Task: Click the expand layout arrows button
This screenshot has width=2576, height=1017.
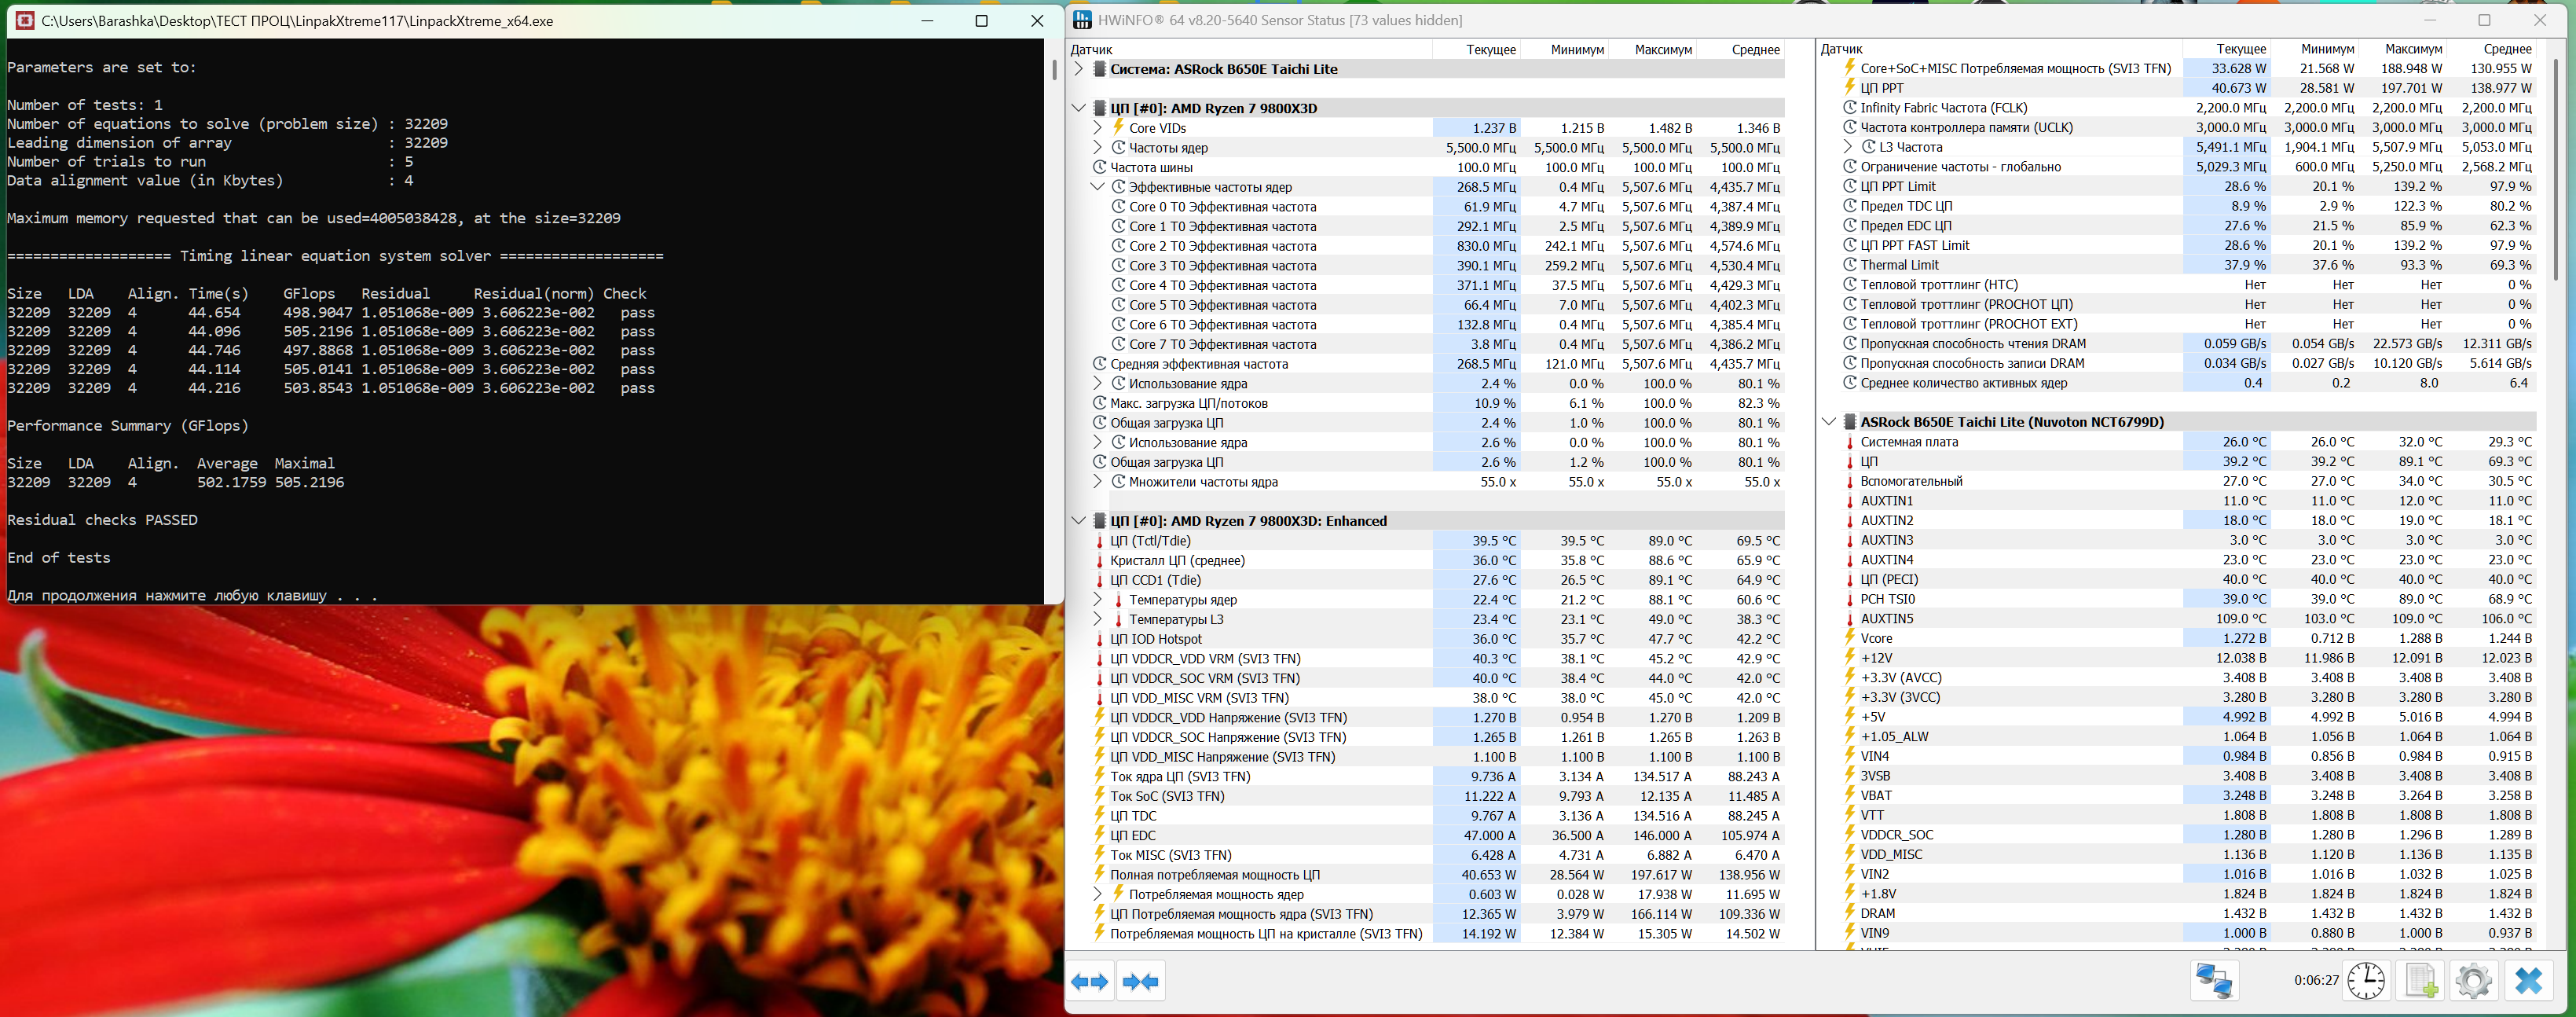Action: click(x=1089, y=981)
